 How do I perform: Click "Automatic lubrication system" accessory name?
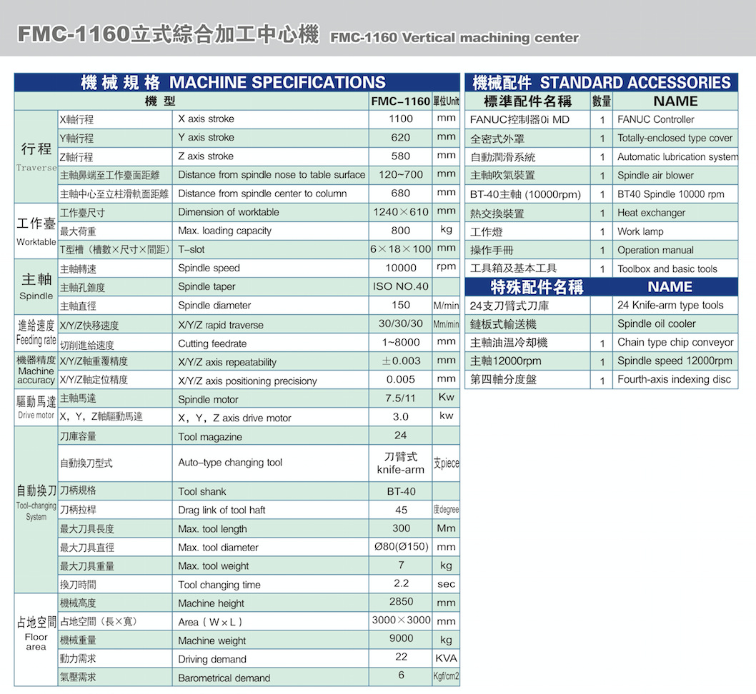point(678,157)
